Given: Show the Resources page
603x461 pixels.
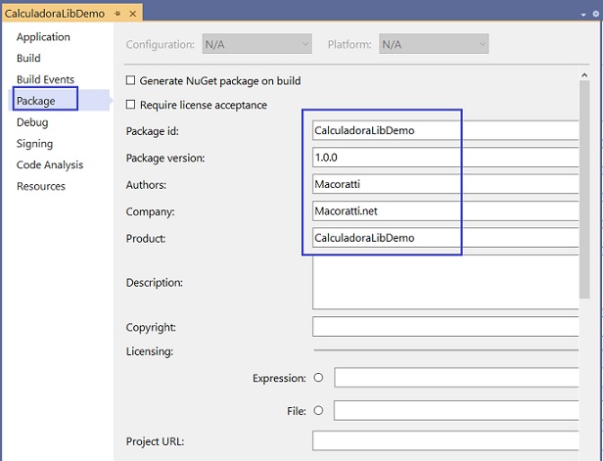Looking at the screenshot, I should [41, 186].
